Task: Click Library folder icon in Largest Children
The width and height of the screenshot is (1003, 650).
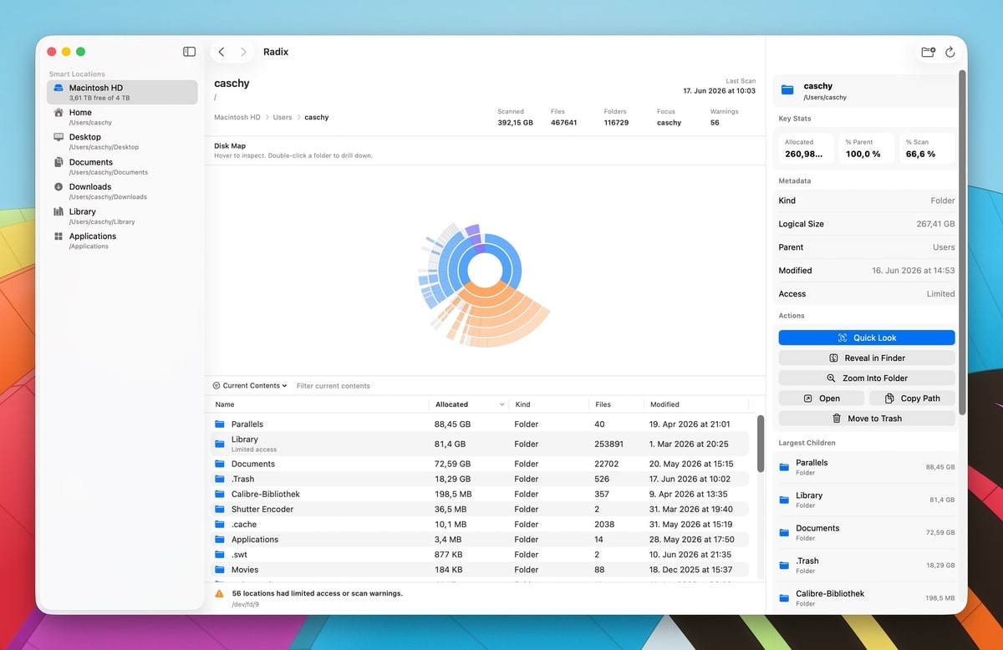Action: [785, 500]
